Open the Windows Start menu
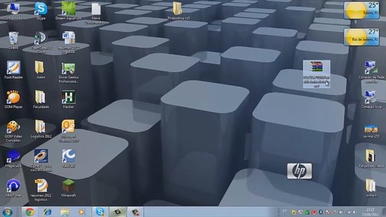 pyautogui.click(x=7, y=212)
